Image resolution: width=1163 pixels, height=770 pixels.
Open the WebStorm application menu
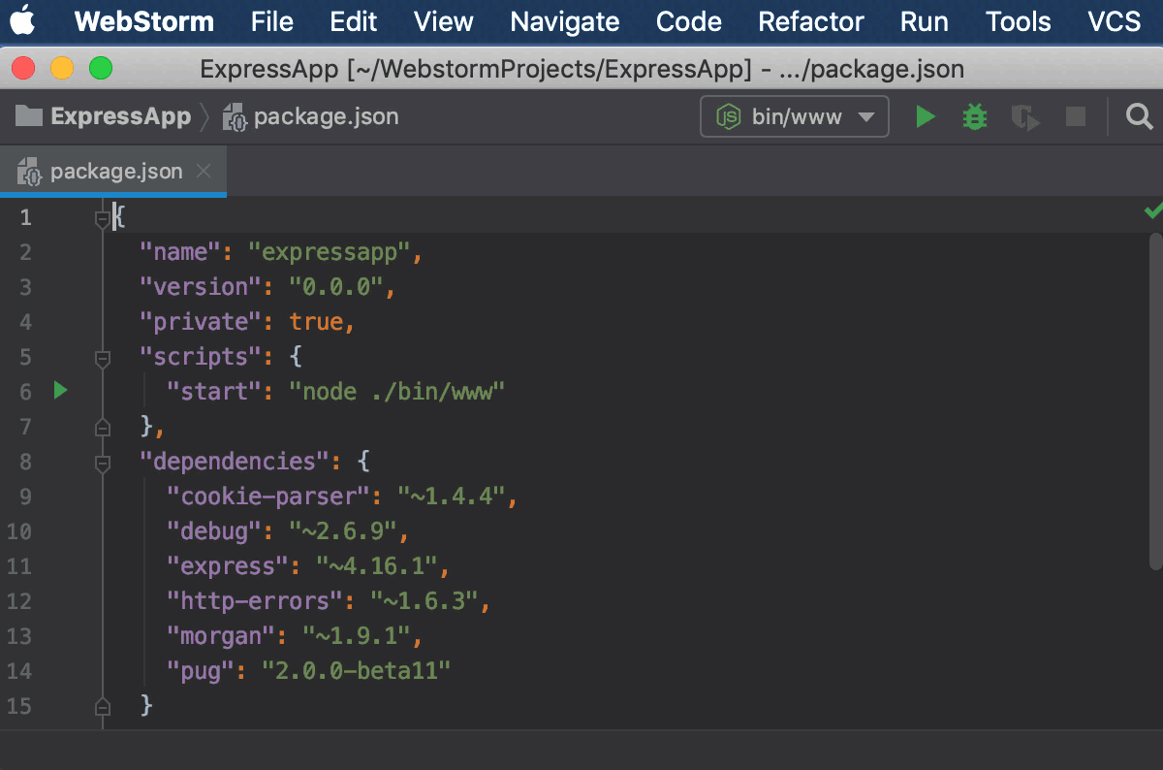144,21
